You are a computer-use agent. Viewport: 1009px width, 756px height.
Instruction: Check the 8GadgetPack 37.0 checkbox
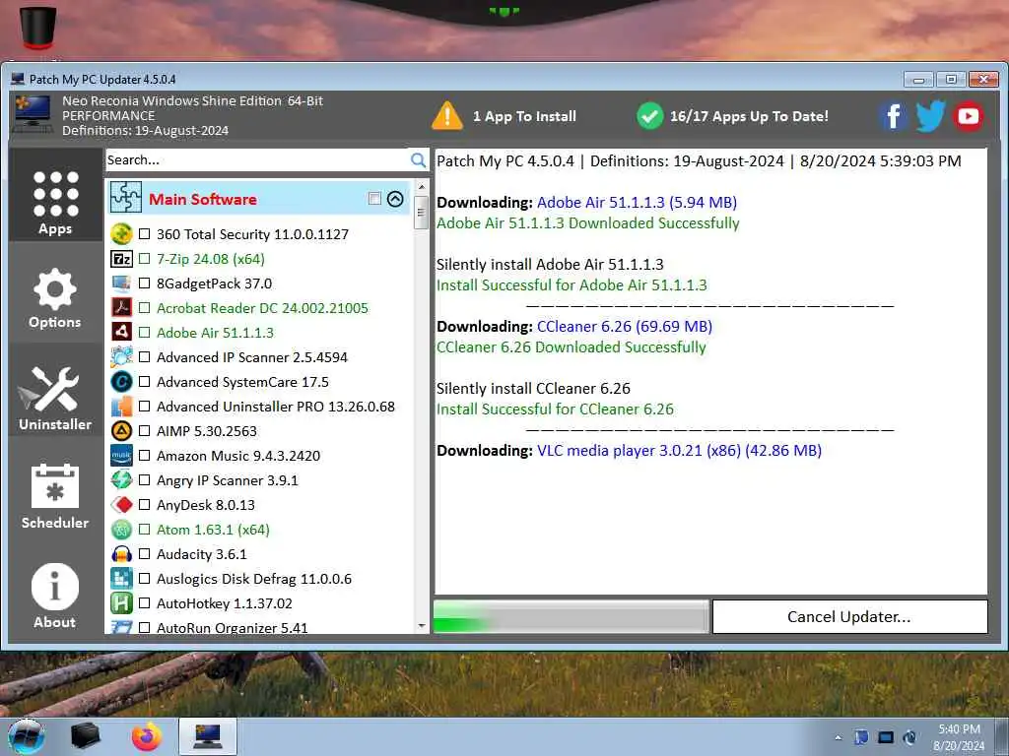coord(145,283)
